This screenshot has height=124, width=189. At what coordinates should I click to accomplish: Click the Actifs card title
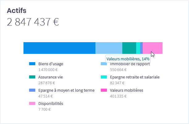[16, 10]
